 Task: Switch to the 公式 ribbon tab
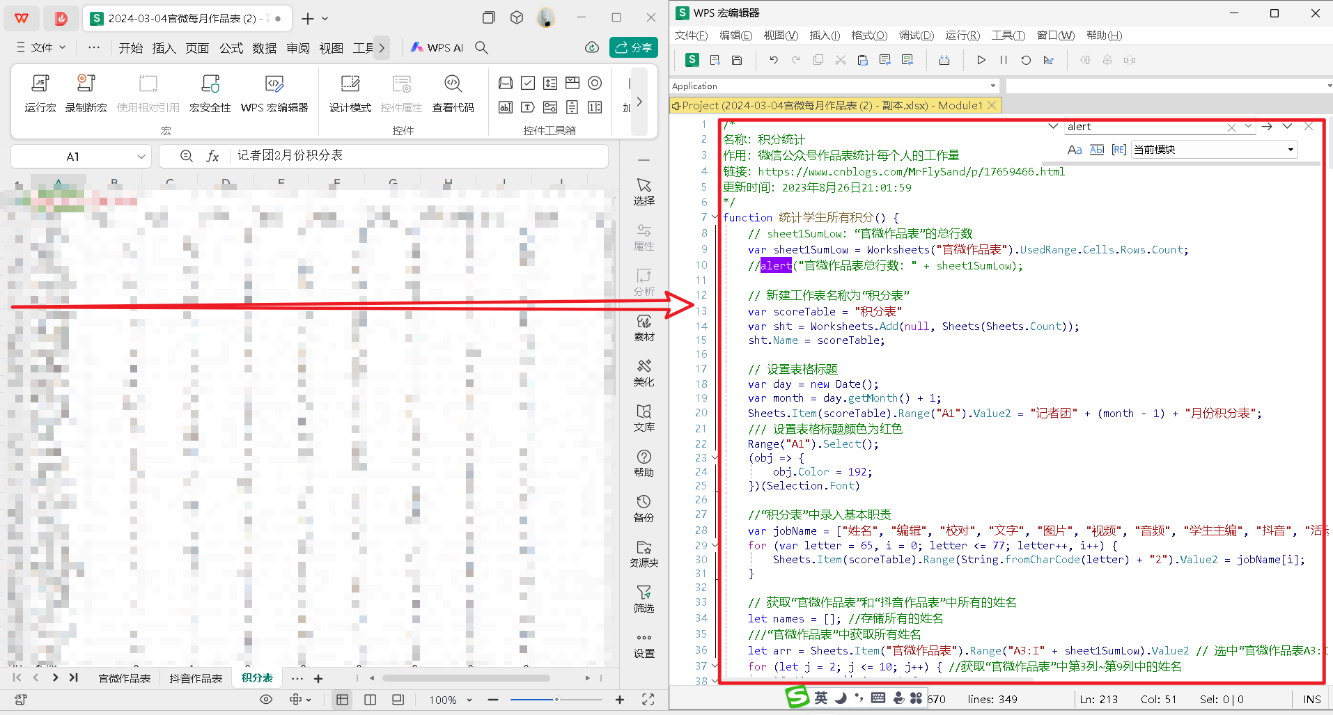point(231,47)
